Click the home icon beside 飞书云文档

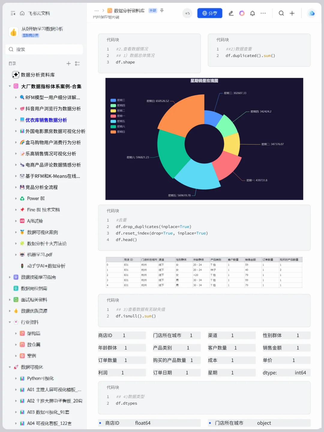[22, 13]
